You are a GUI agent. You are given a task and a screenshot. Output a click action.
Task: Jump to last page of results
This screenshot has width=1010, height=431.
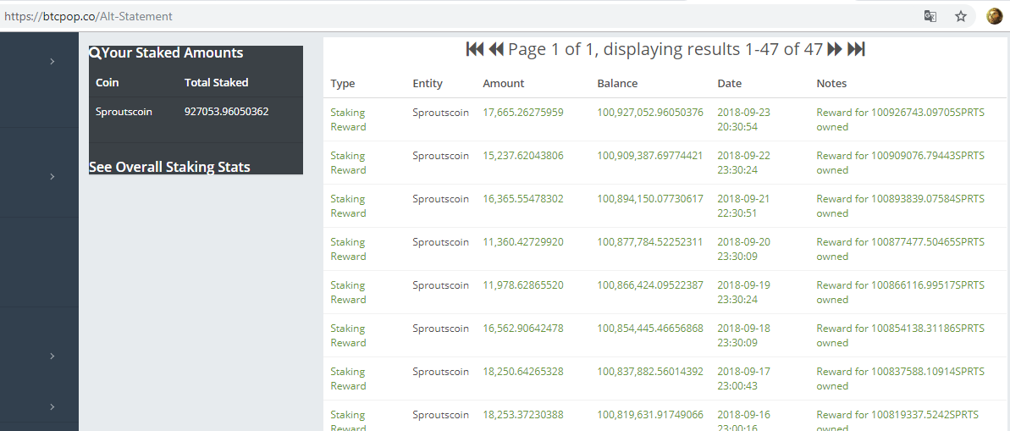coord(856,49)
